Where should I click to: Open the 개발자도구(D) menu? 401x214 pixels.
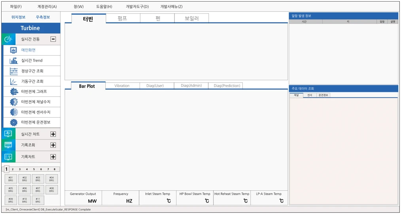(x=137, y=7)
